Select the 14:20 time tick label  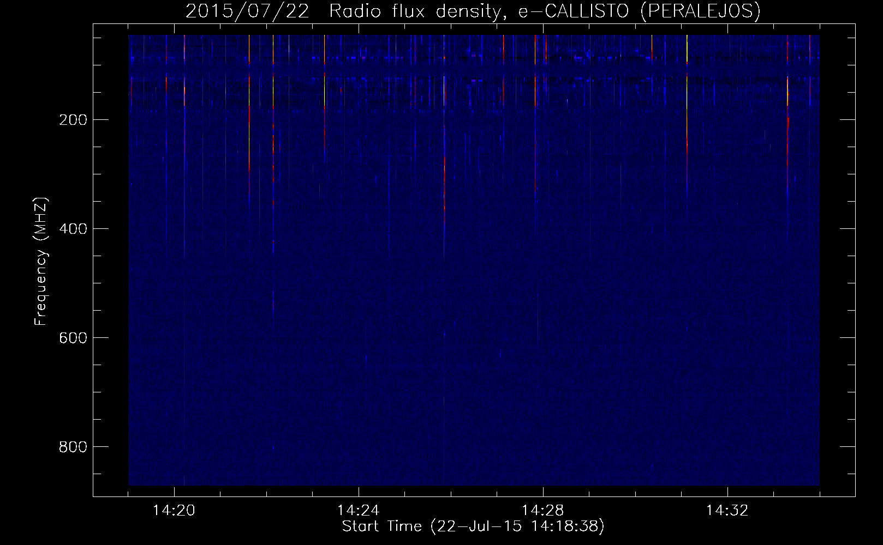coord(174,511)
